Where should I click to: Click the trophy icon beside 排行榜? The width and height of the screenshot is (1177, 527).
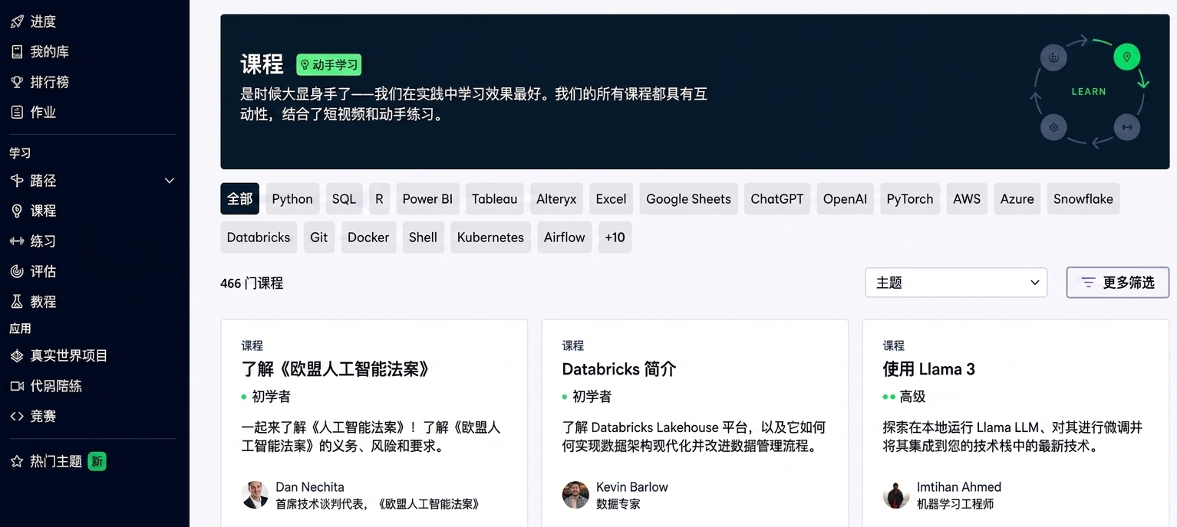point(17,82)
